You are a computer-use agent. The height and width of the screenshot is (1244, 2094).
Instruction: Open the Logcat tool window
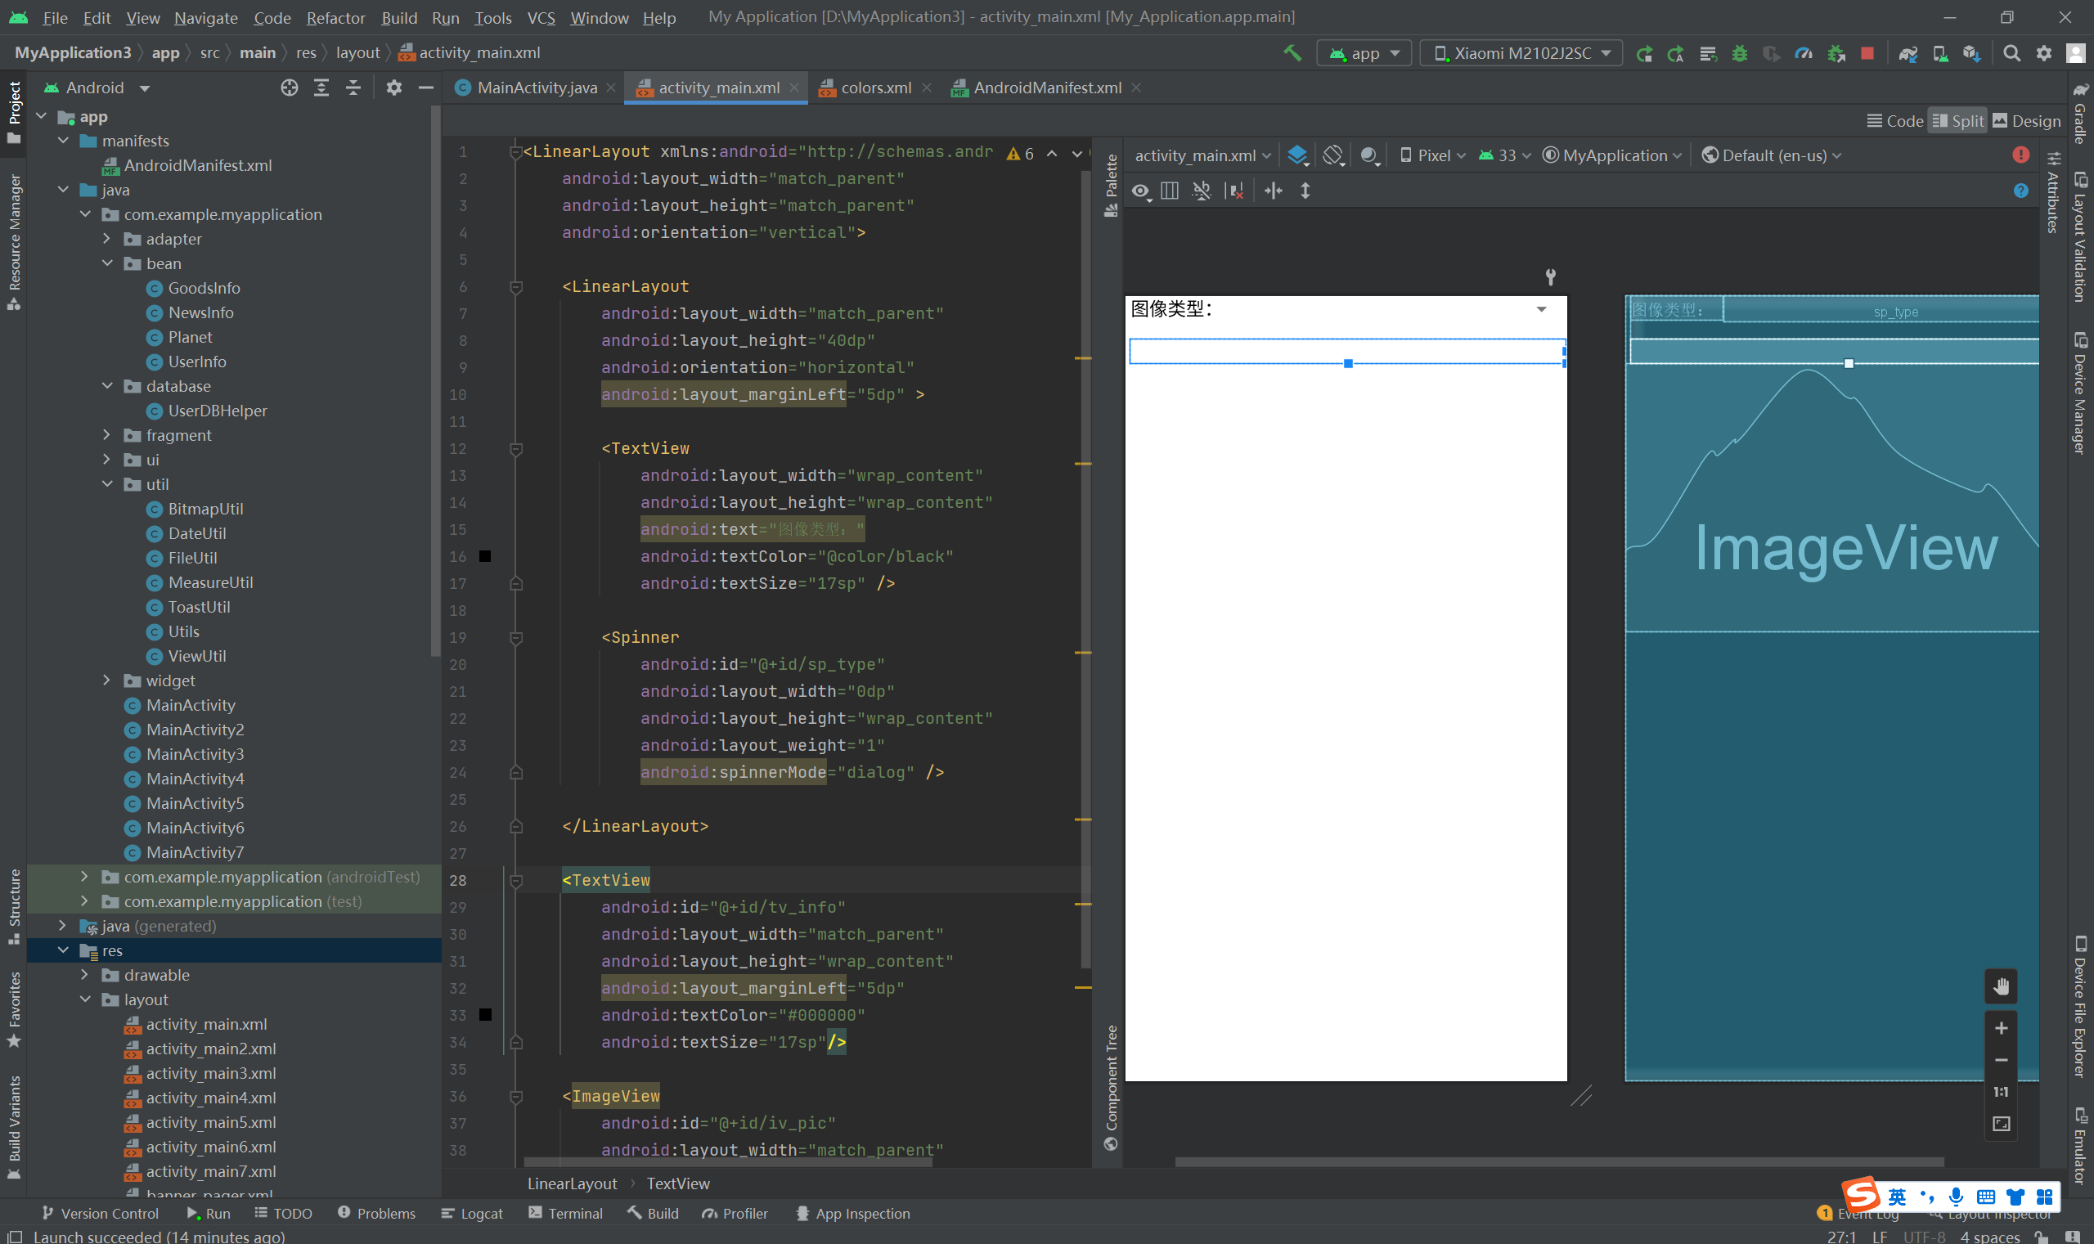click(x=472, y=1213)
